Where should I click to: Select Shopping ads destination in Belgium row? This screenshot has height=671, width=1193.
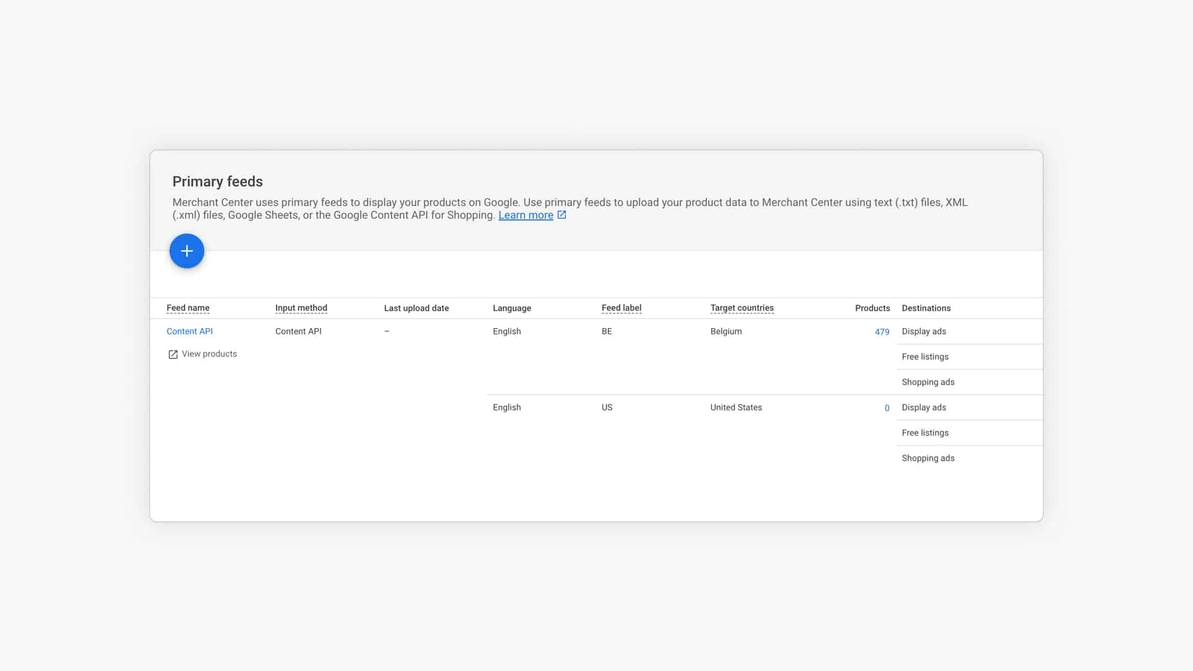[928, 382]
